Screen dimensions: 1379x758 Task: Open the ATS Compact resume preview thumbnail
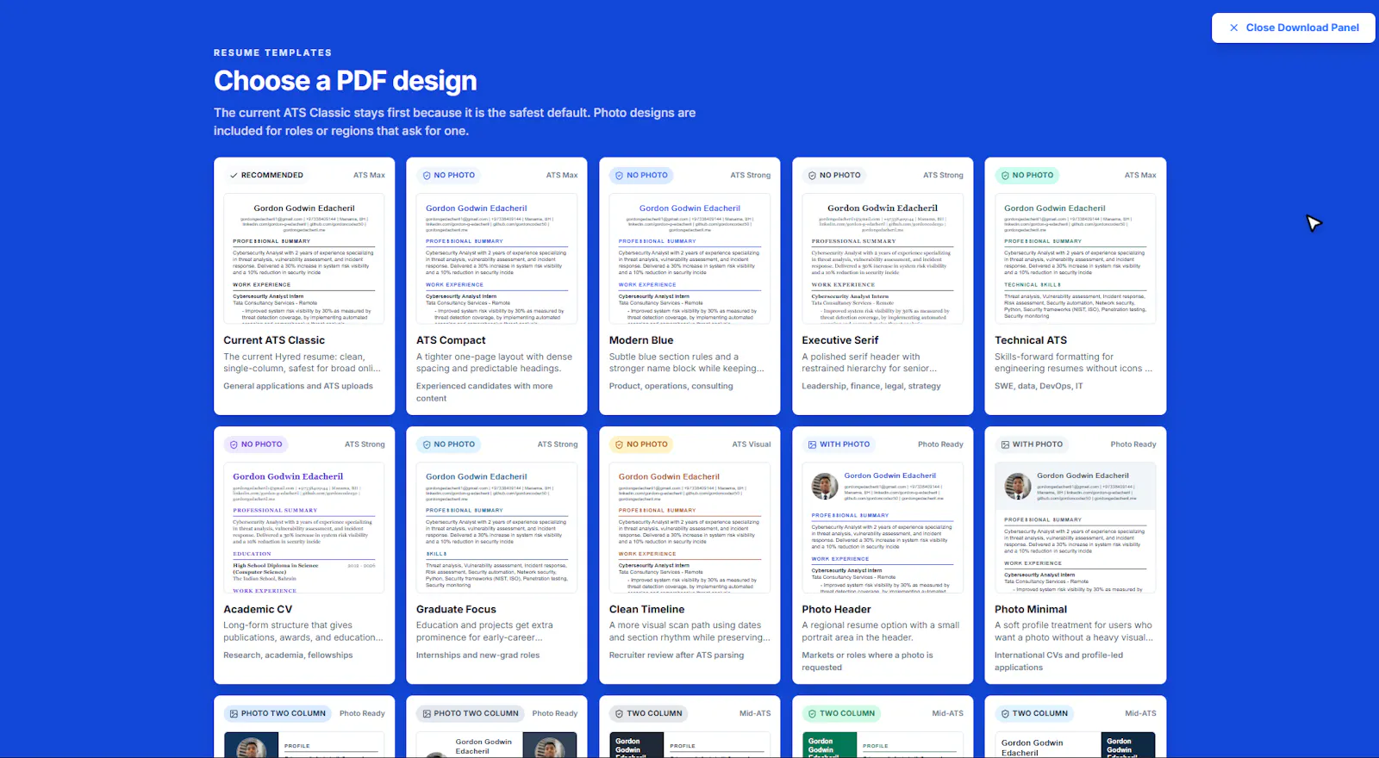tap(496, 258)
